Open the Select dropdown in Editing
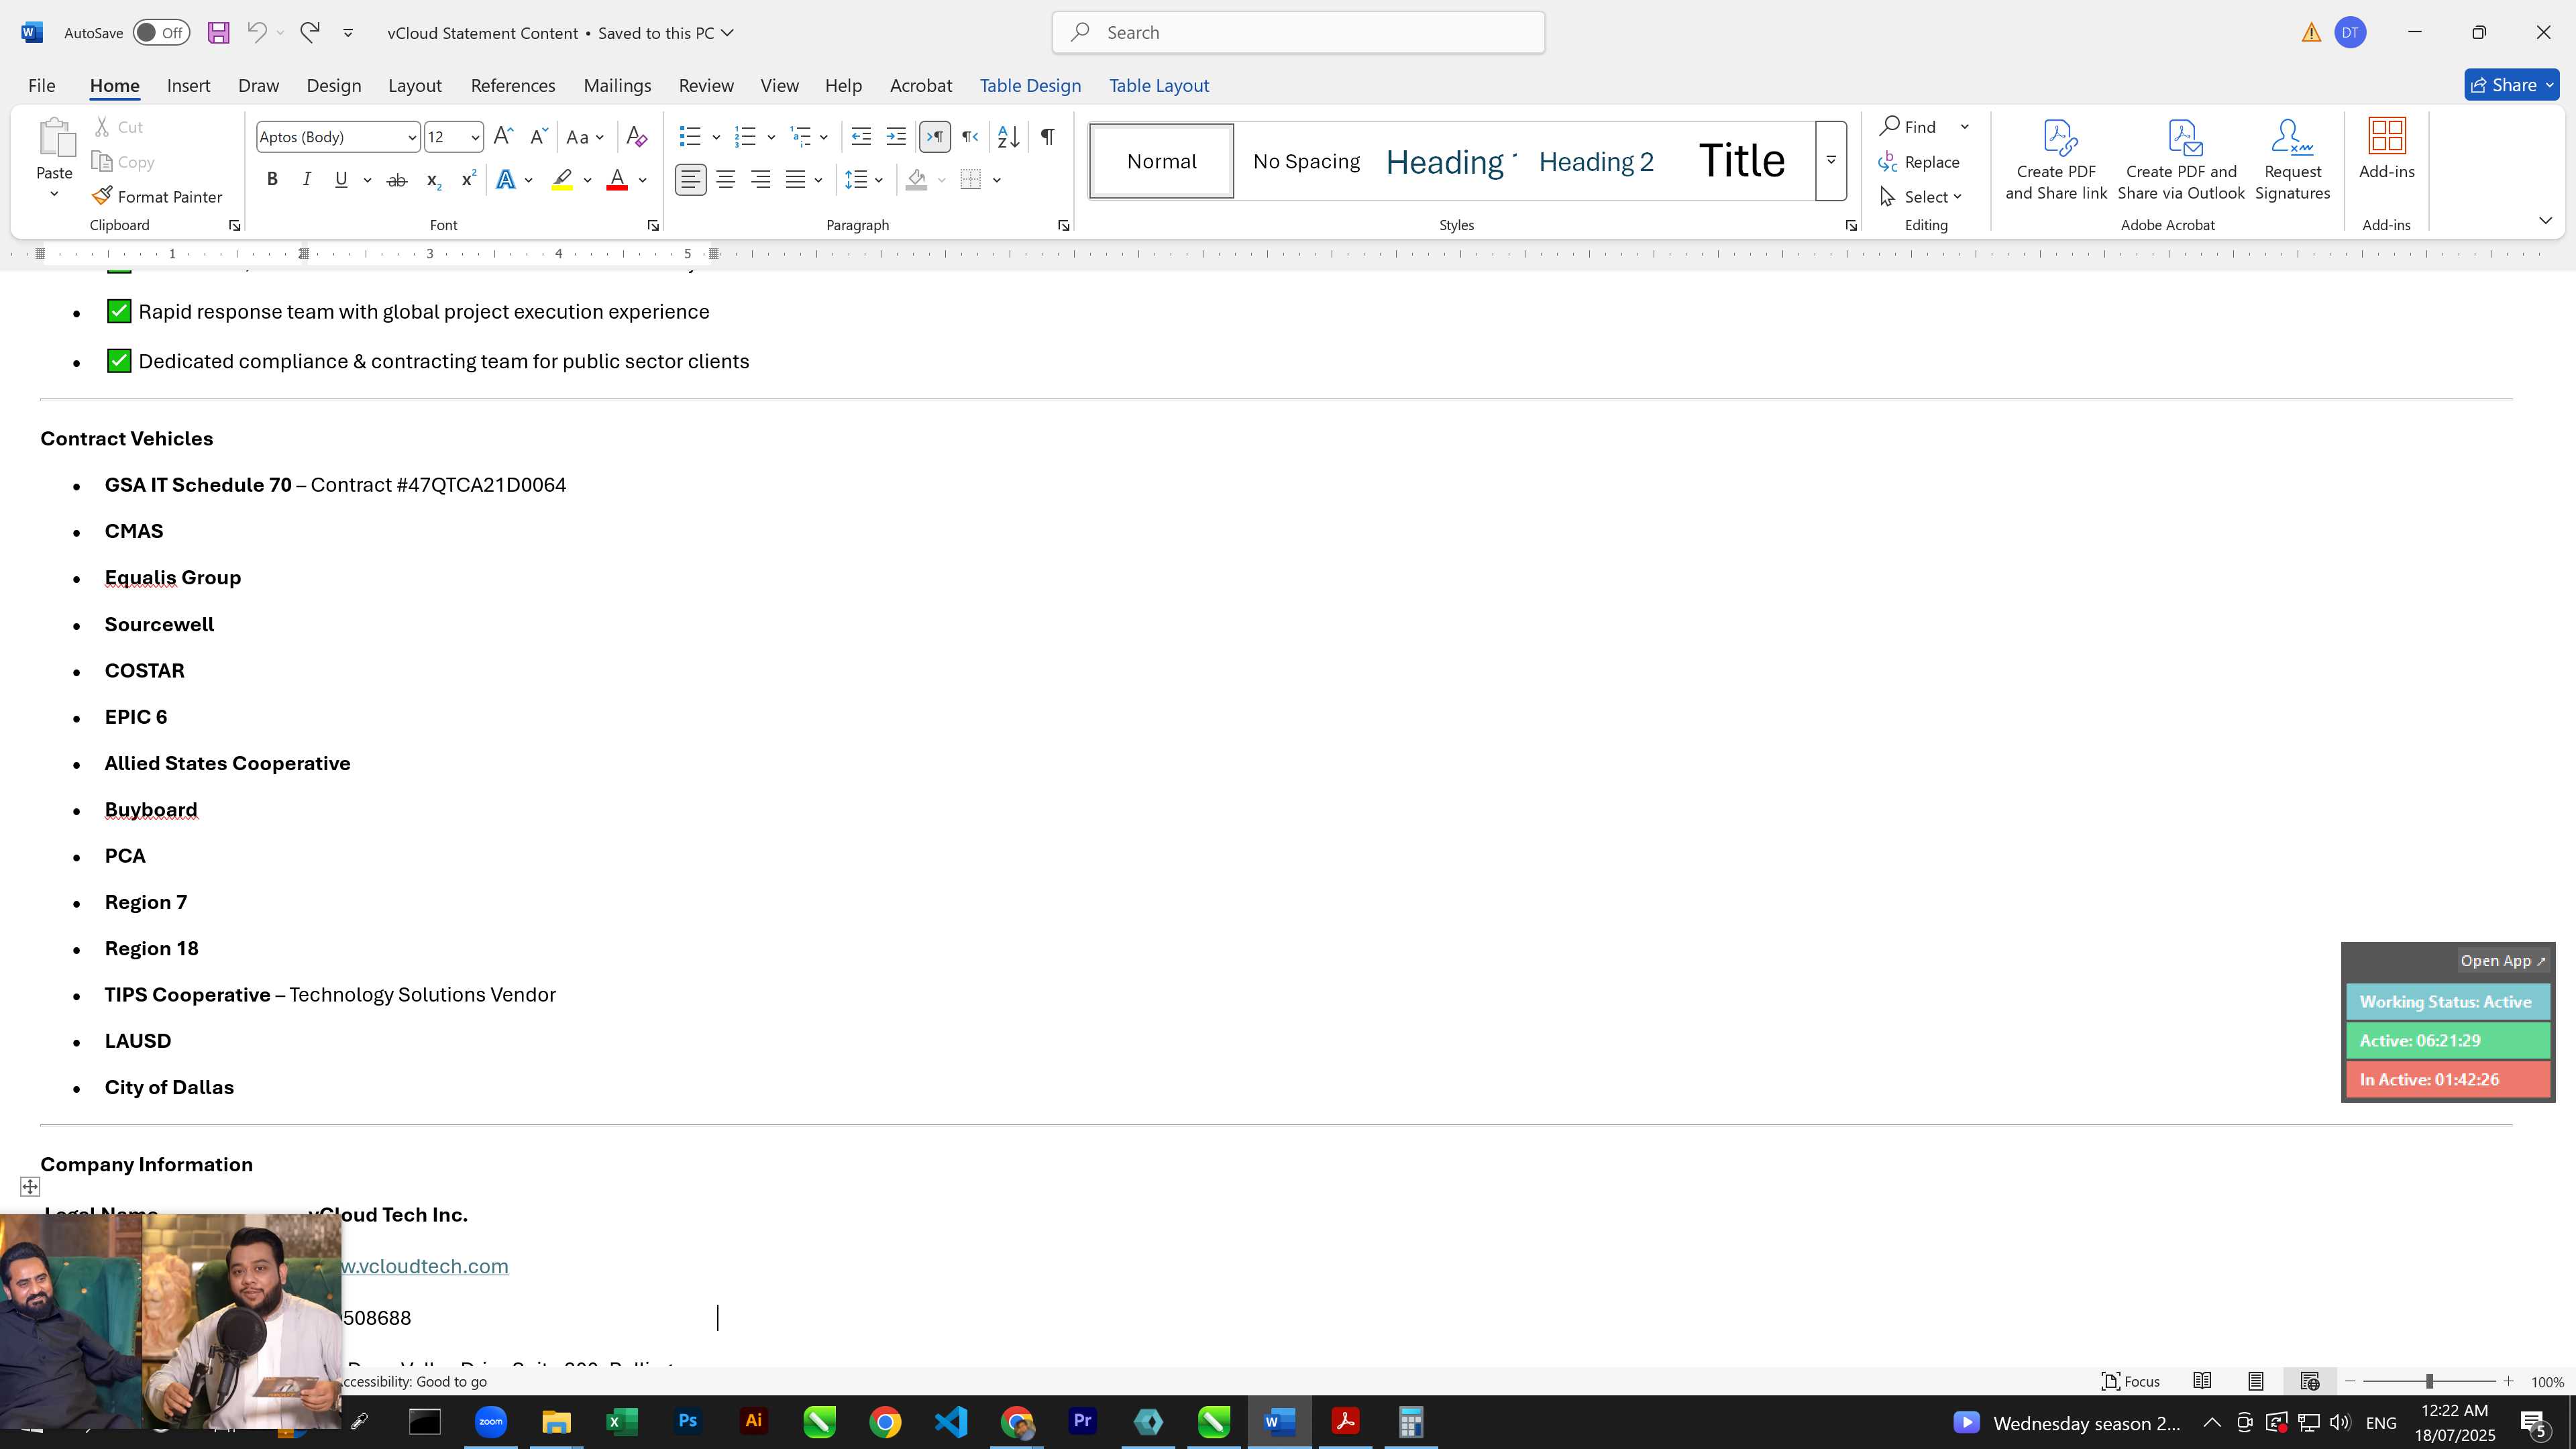Image resolution: width=2576 pixels, height=1449 pixels. click(x=1921, y=197)
